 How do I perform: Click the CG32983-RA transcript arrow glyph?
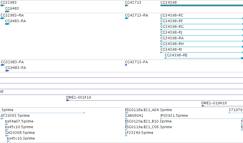[3, 18]
